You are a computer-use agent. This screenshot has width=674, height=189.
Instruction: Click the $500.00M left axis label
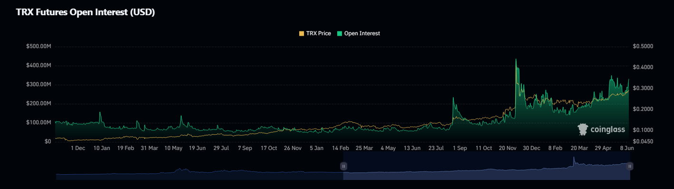click(x=39, y=46)
